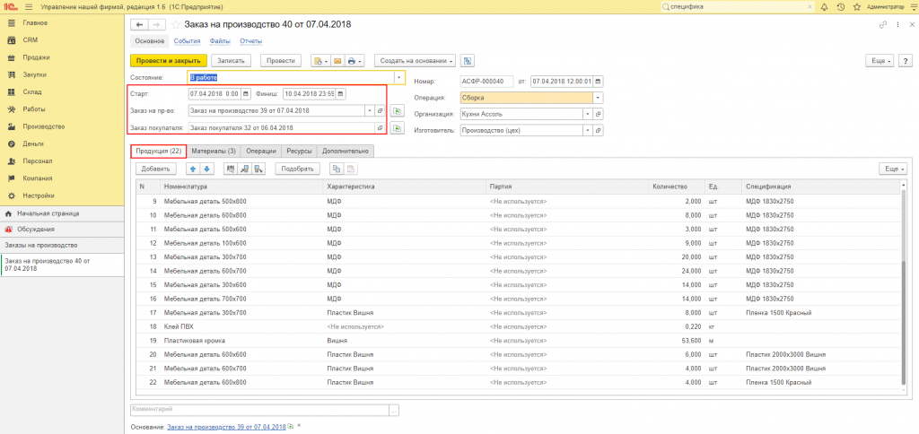919x434 pixels.
Task: Click the email envelope icon in toolbar
Action: pos(337,61)
